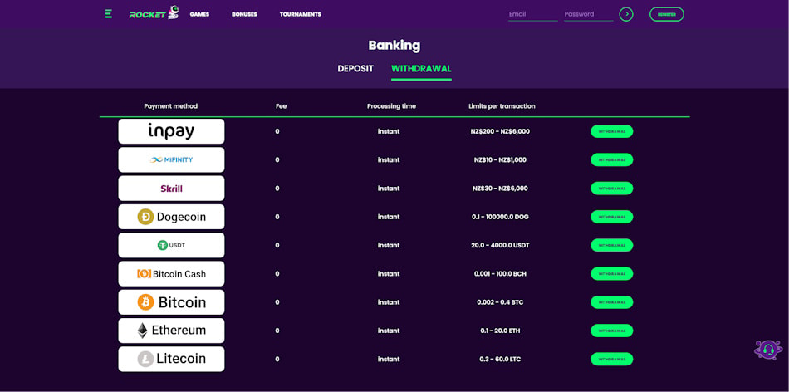Open the Tournaments menu
This screenshot has width=789, height=392.
[x=301, y=15]
